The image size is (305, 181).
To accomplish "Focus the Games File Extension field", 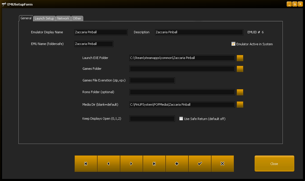I will (x=152, y=80).
